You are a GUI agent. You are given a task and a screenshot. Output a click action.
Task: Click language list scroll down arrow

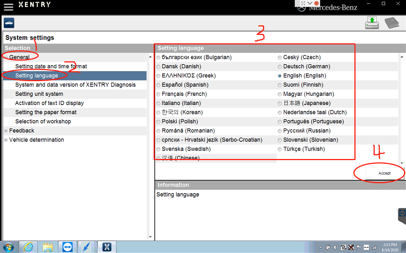click(402, 163)
